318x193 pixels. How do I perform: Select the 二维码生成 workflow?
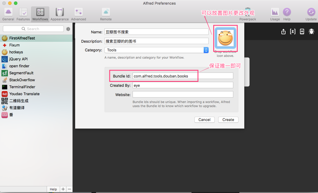click(x=36, y=101)
